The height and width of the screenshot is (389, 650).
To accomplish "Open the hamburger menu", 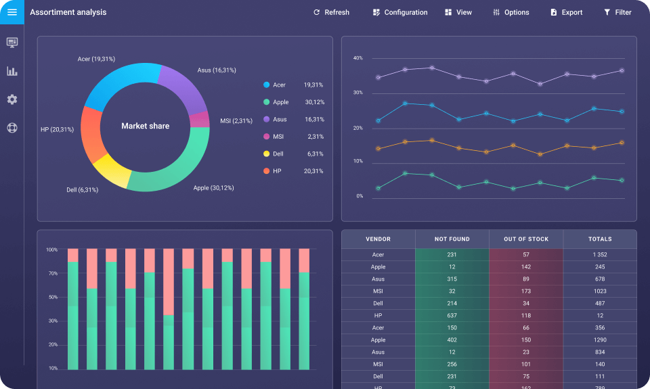I will (x=12, y=12).
